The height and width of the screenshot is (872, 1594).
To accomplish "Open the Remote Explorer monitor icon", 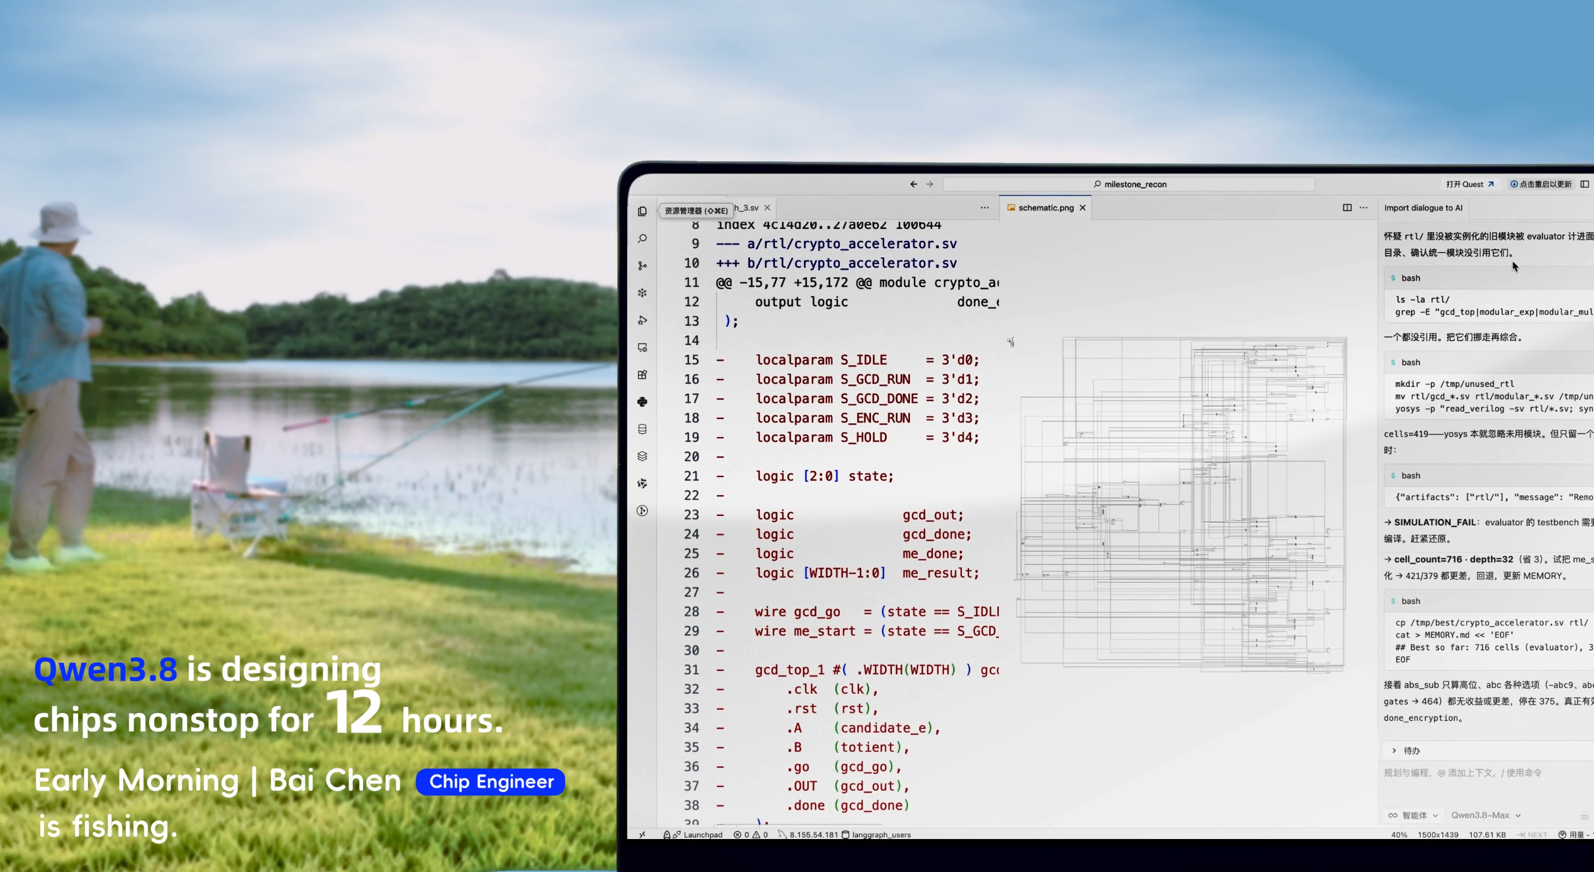I will pyautogui.click(x=643, y=348).
